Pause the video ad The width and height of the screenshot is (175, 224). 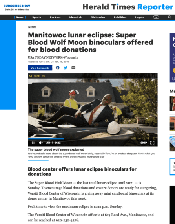click(33, 143)
